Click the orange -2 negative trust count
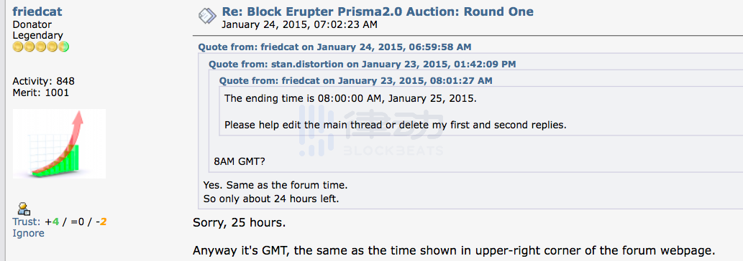This screenshot has width=743, height=261. (101, 222)
